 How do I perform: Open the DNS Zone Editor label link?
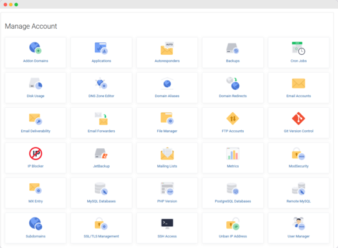pos(101,96)
